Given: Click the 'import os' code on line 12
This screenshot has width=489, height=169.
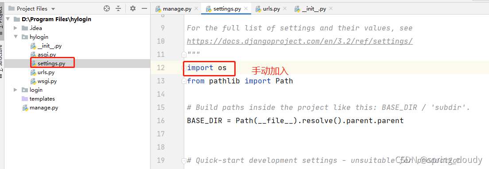Looking at the screenshot, I should click(207, 68).
